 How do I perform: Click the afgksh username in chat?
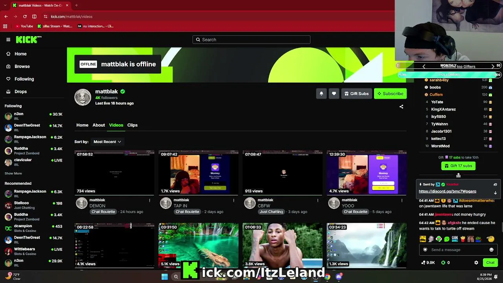pyautogui.click(x=454, y=223)
